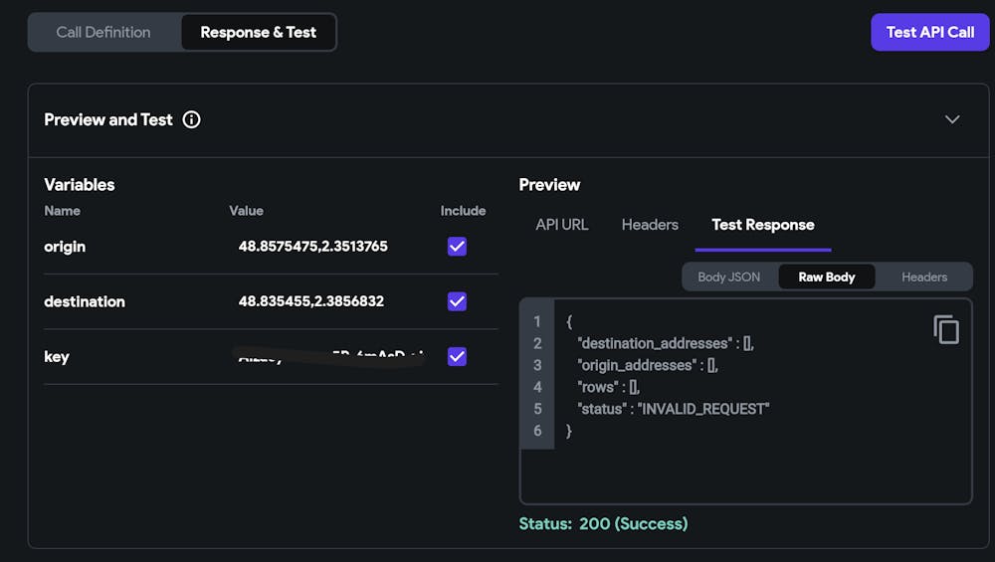Show the Body JSON view
The height and width of the screenshot is (562, 995).
point(729,277)
